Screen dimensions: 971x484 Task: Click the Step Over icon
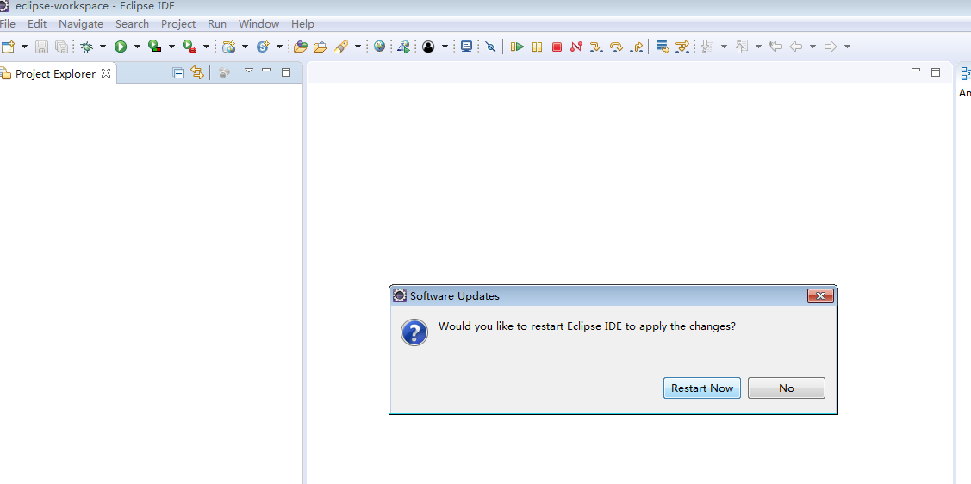coord(616,47)
